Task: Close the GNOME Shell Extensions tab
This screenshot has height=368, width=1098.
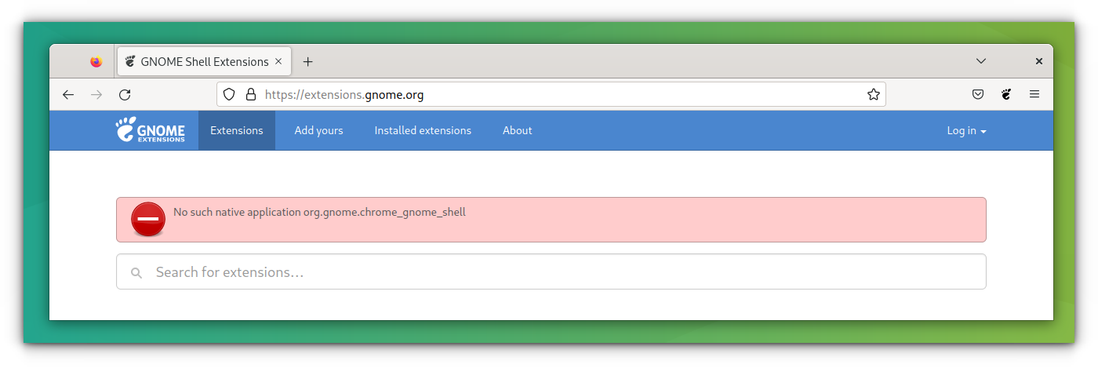Action: 278,61
